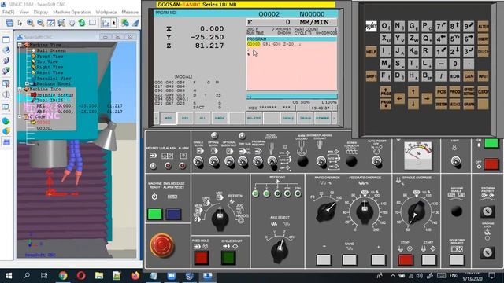Click the PAGE down key on the keypad
The height and width of the screenshot is (283, 504).
point(385,104)
